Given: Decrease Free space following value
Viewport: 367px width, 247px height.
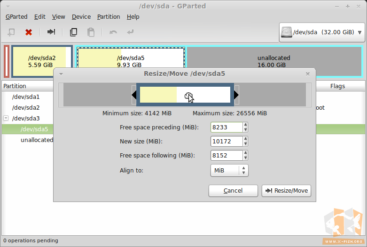Looking at the screenshot, I should [x=245, y=158].
